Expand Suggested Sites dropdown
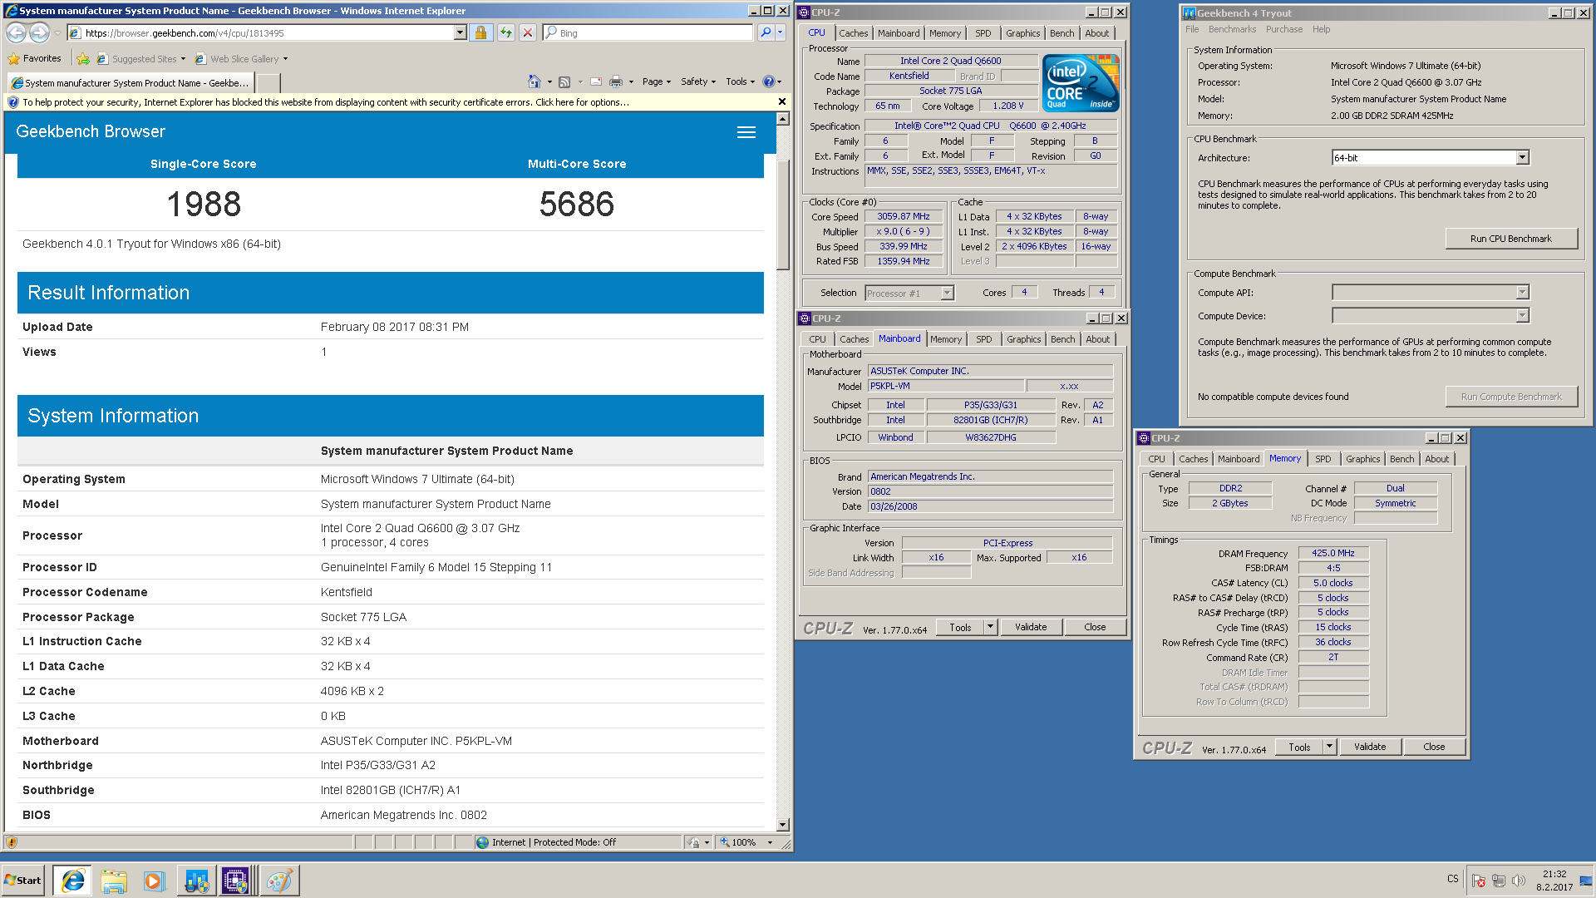Image resolution: width=1596 pixels, height=898 pixels. (183, 59)
